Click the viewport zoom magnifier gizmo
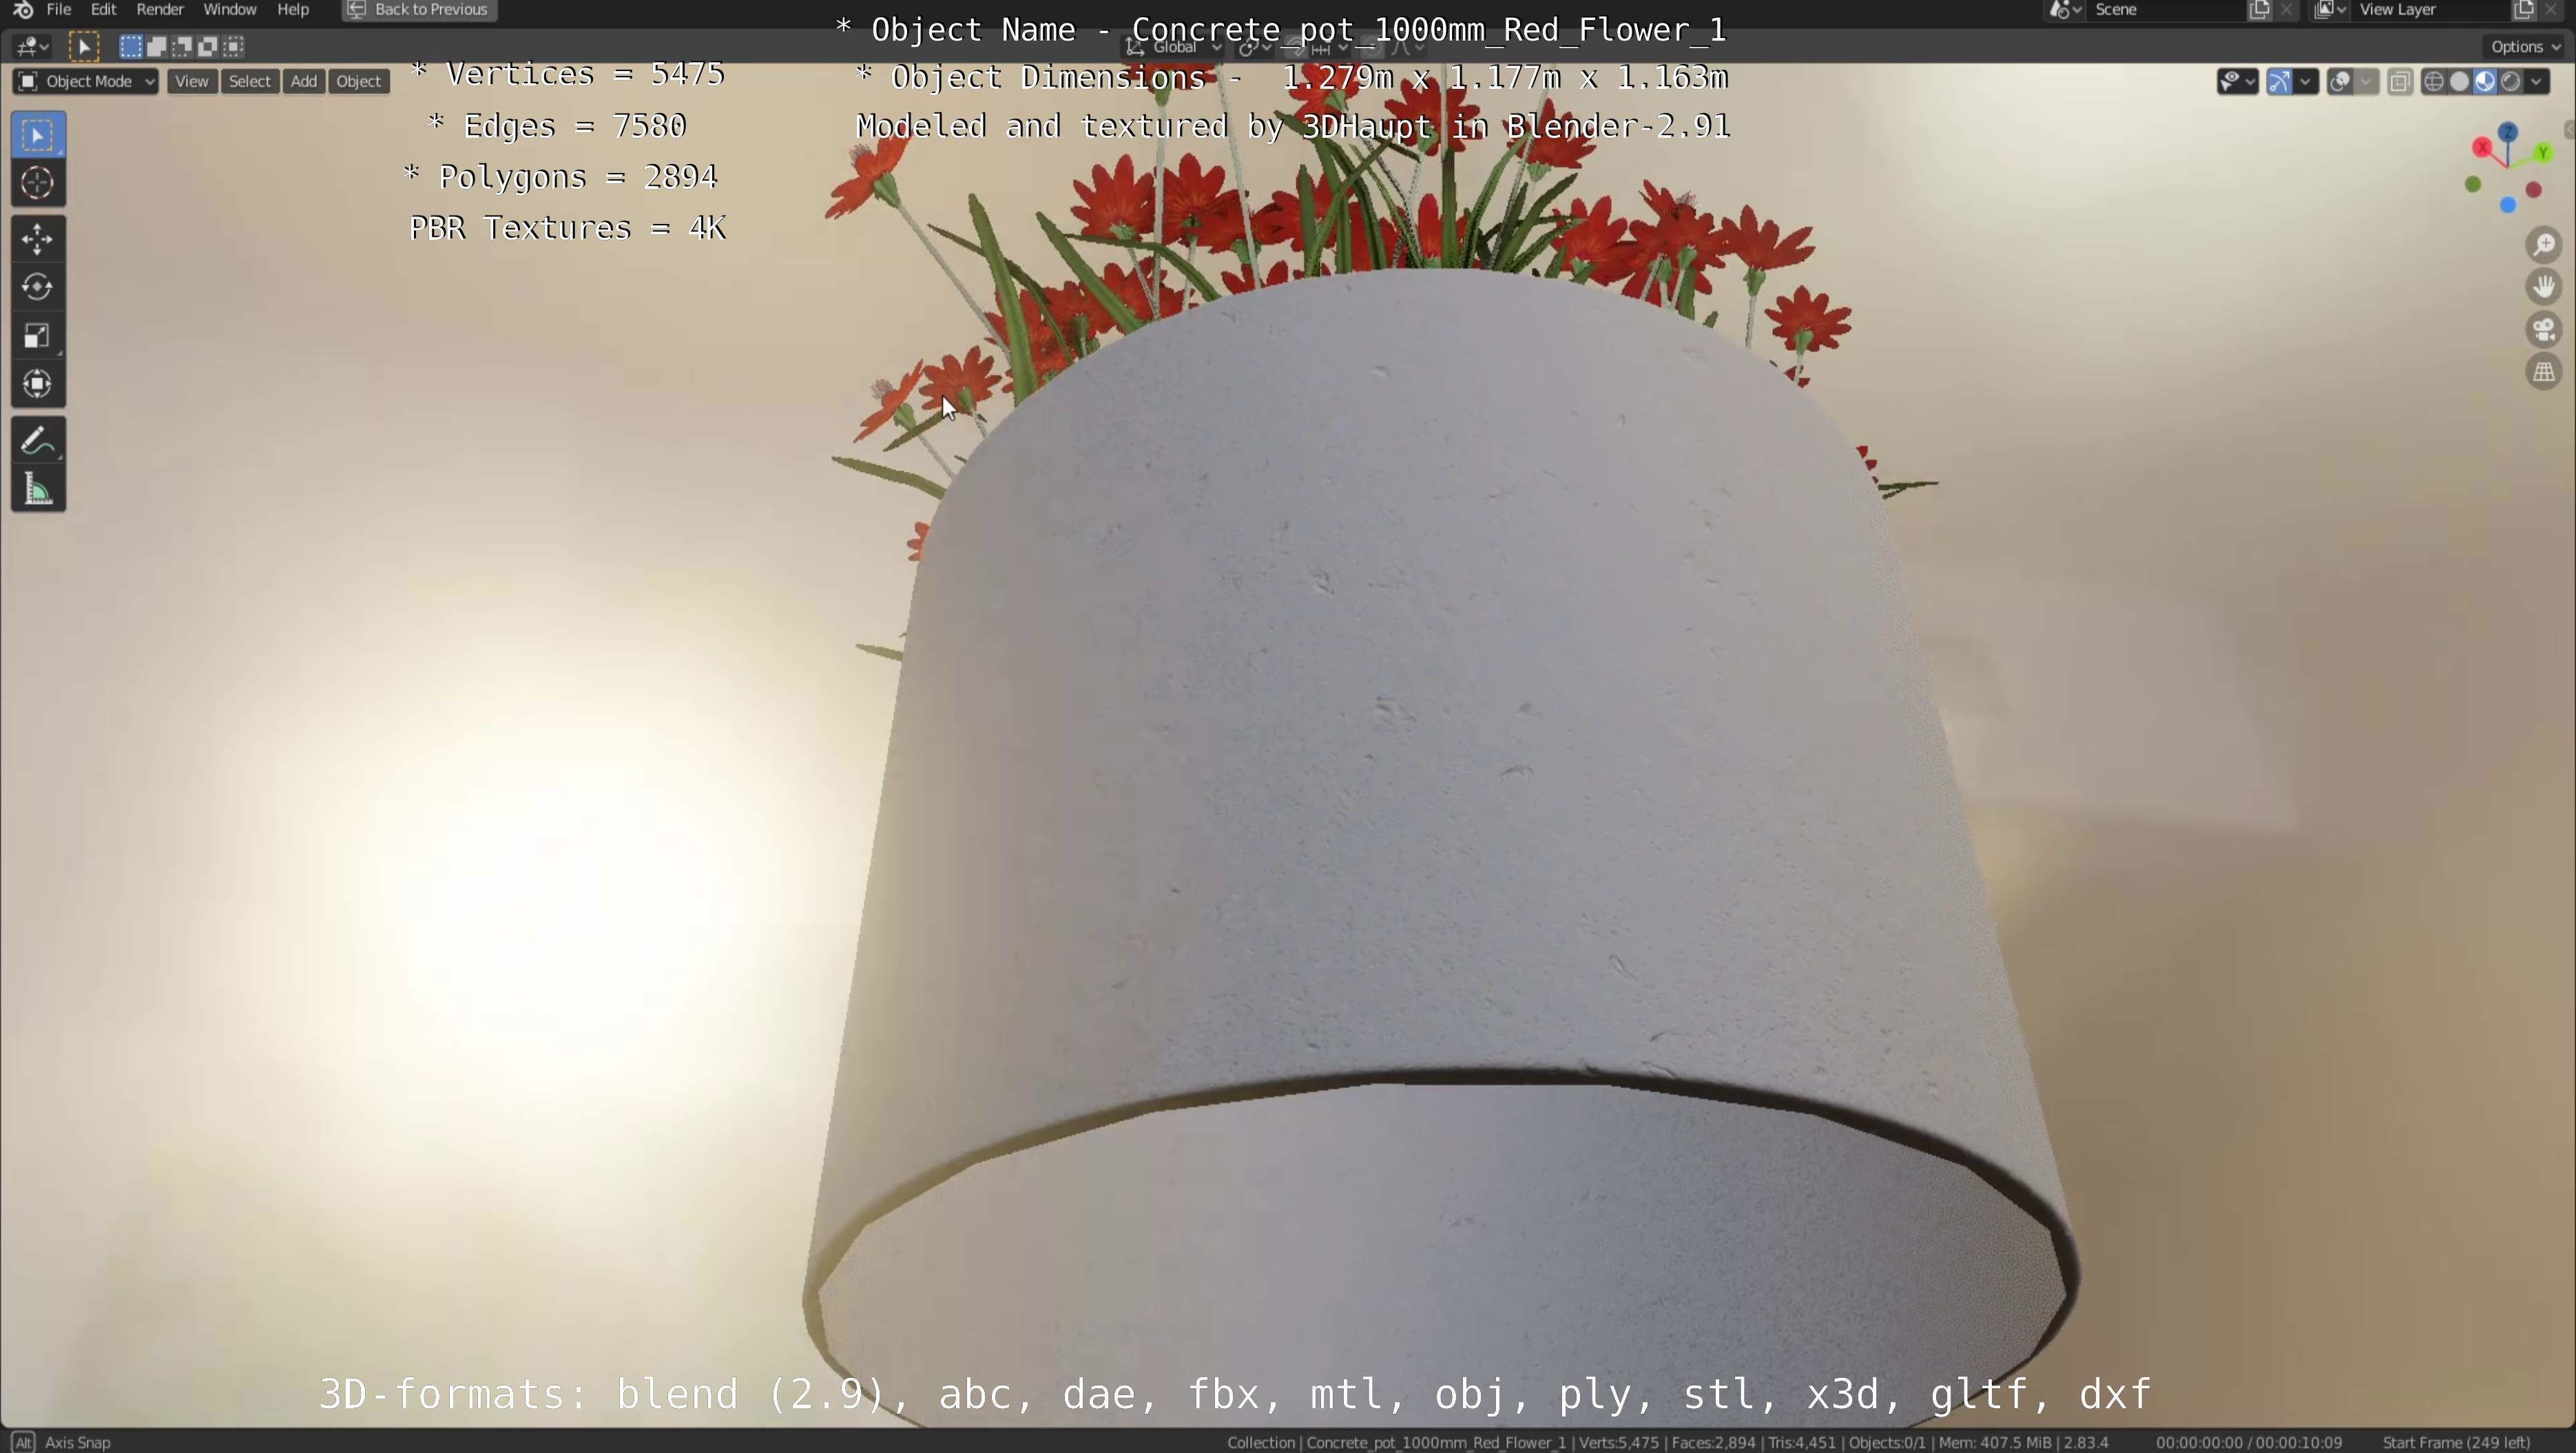Viewport: 2576px width, 1453px height. (x=2544, y=245)
